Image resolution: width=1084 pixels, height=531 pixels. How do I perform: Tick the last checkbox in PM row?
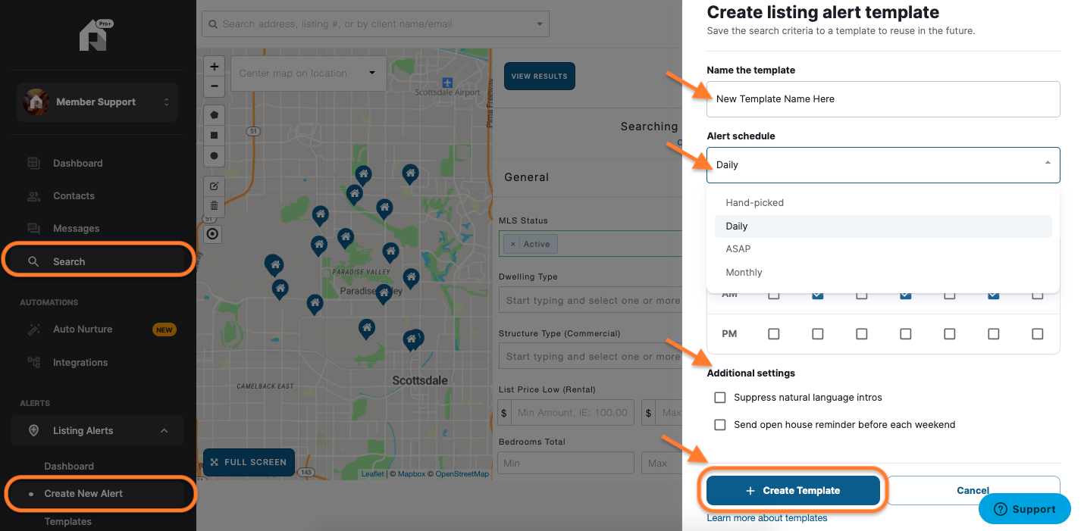click(1037, 333)
